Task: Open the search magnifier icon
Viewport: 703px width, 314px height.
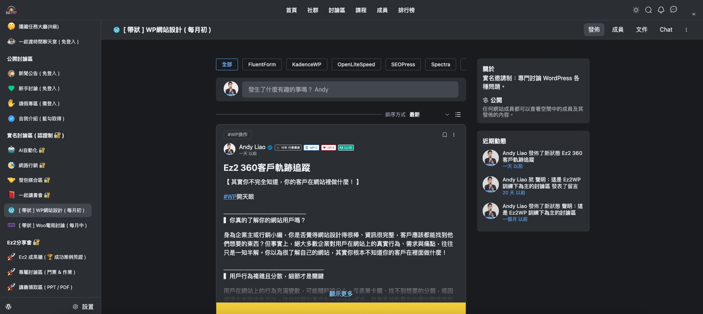Action: (648, 10)
